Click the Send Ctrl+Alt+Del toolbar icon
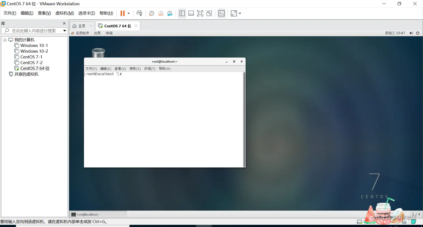The width and height of the screenshot is (423, 227). (139, 13)
